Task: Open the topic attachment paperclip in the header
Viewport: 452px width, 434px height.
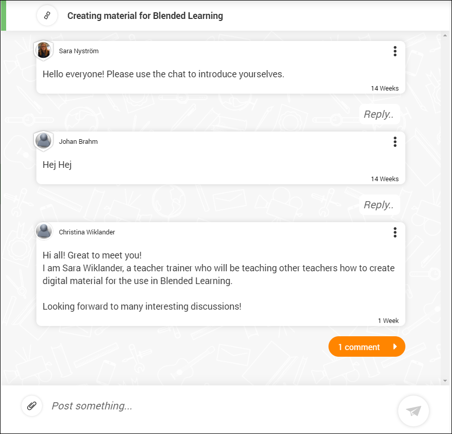Action: coord(47,15)
